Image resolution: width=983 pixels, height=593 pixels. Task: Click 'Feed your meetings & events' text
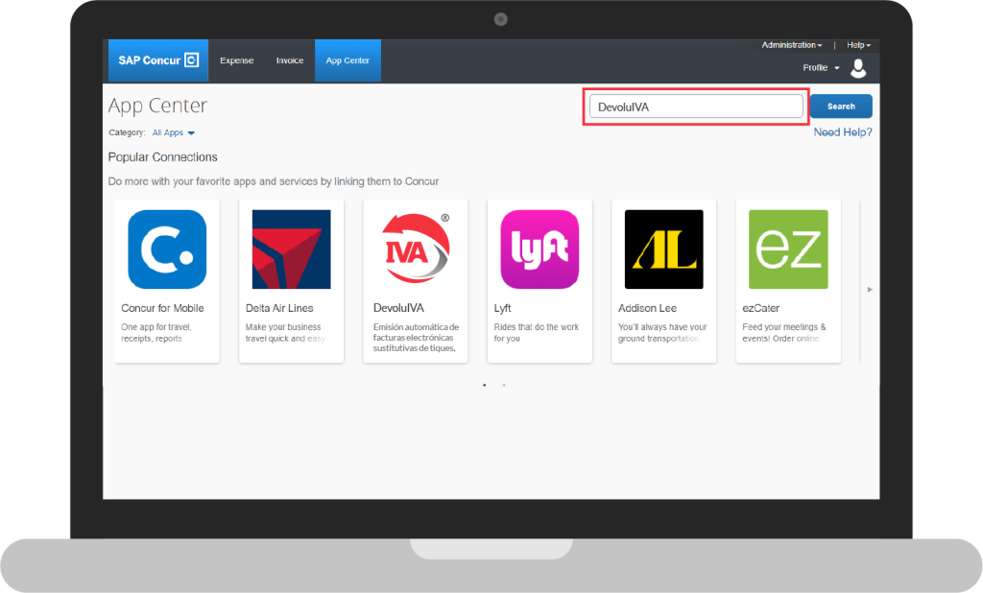pyautogui.click(x=784, y=333)
